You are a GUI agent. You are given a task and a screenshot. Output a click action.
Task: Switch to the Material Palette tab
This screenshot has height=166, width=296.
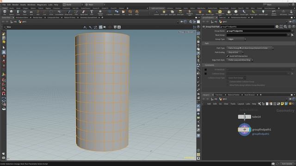234,95
